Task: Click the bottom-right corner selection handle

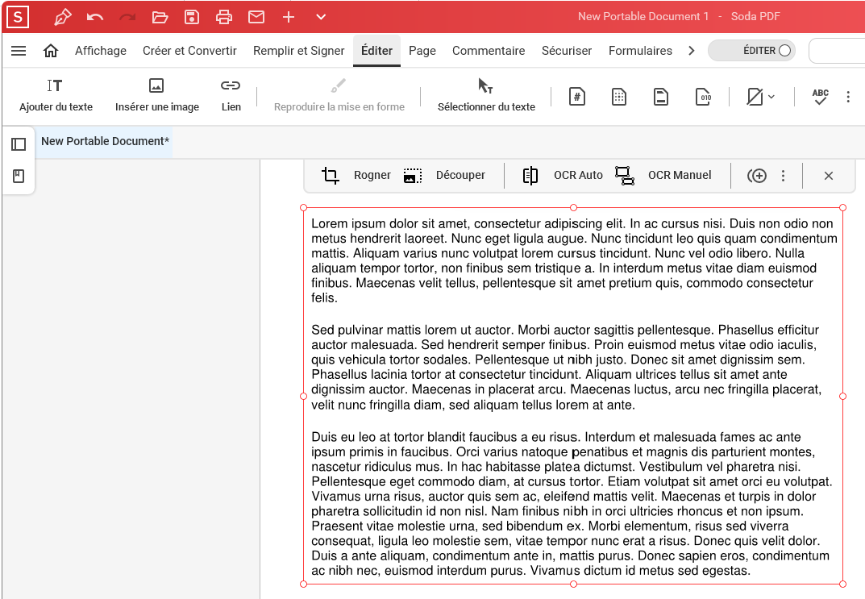Action: (843, 584)
